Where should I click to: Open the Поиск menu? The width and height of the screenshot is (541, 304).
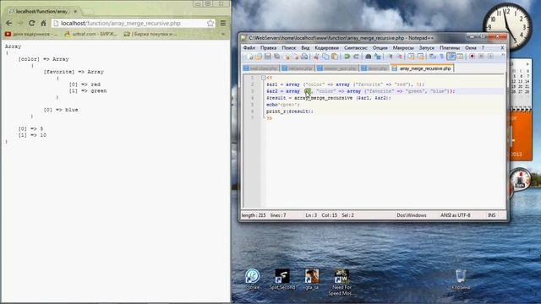pyautogui.click(x=289, y=48)
